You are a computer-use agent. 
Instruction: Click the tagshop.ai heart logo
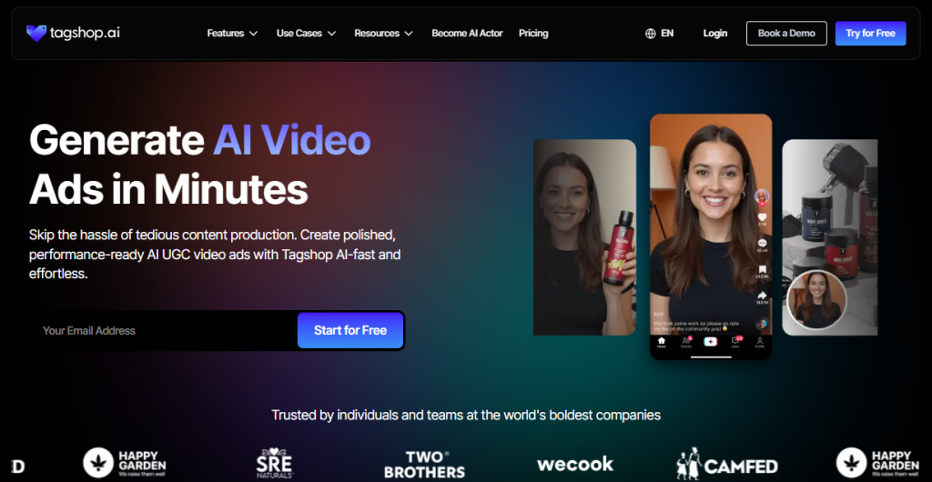coord(36,33)
